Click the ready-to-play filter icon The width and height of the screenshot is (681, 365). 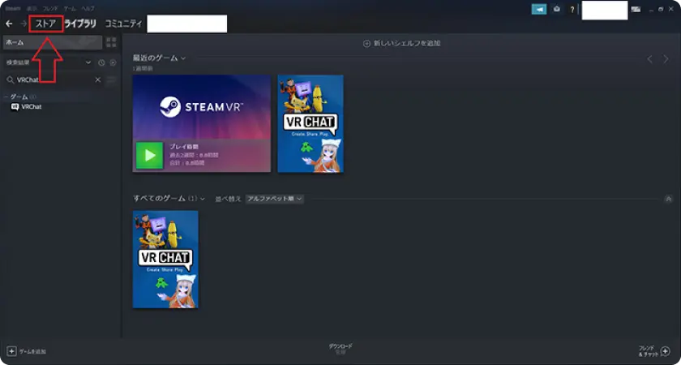click(113, 62)
